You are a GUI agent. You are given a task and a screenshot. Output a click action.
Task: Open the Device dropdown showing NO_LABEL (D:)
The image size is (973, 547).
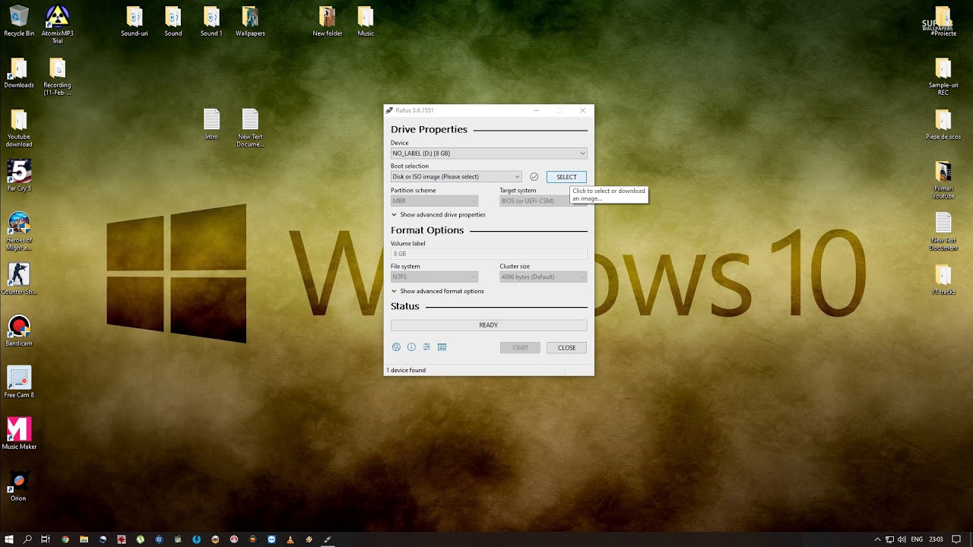click(x=489, y=153)
